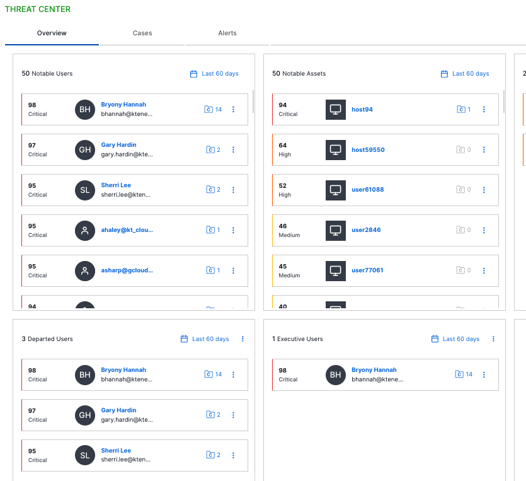Open more options for host59550

coord(484,149)
